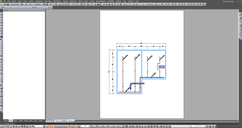Click the rectangle tool on left sidebar

pyautogui.click(x=2, y=48)
